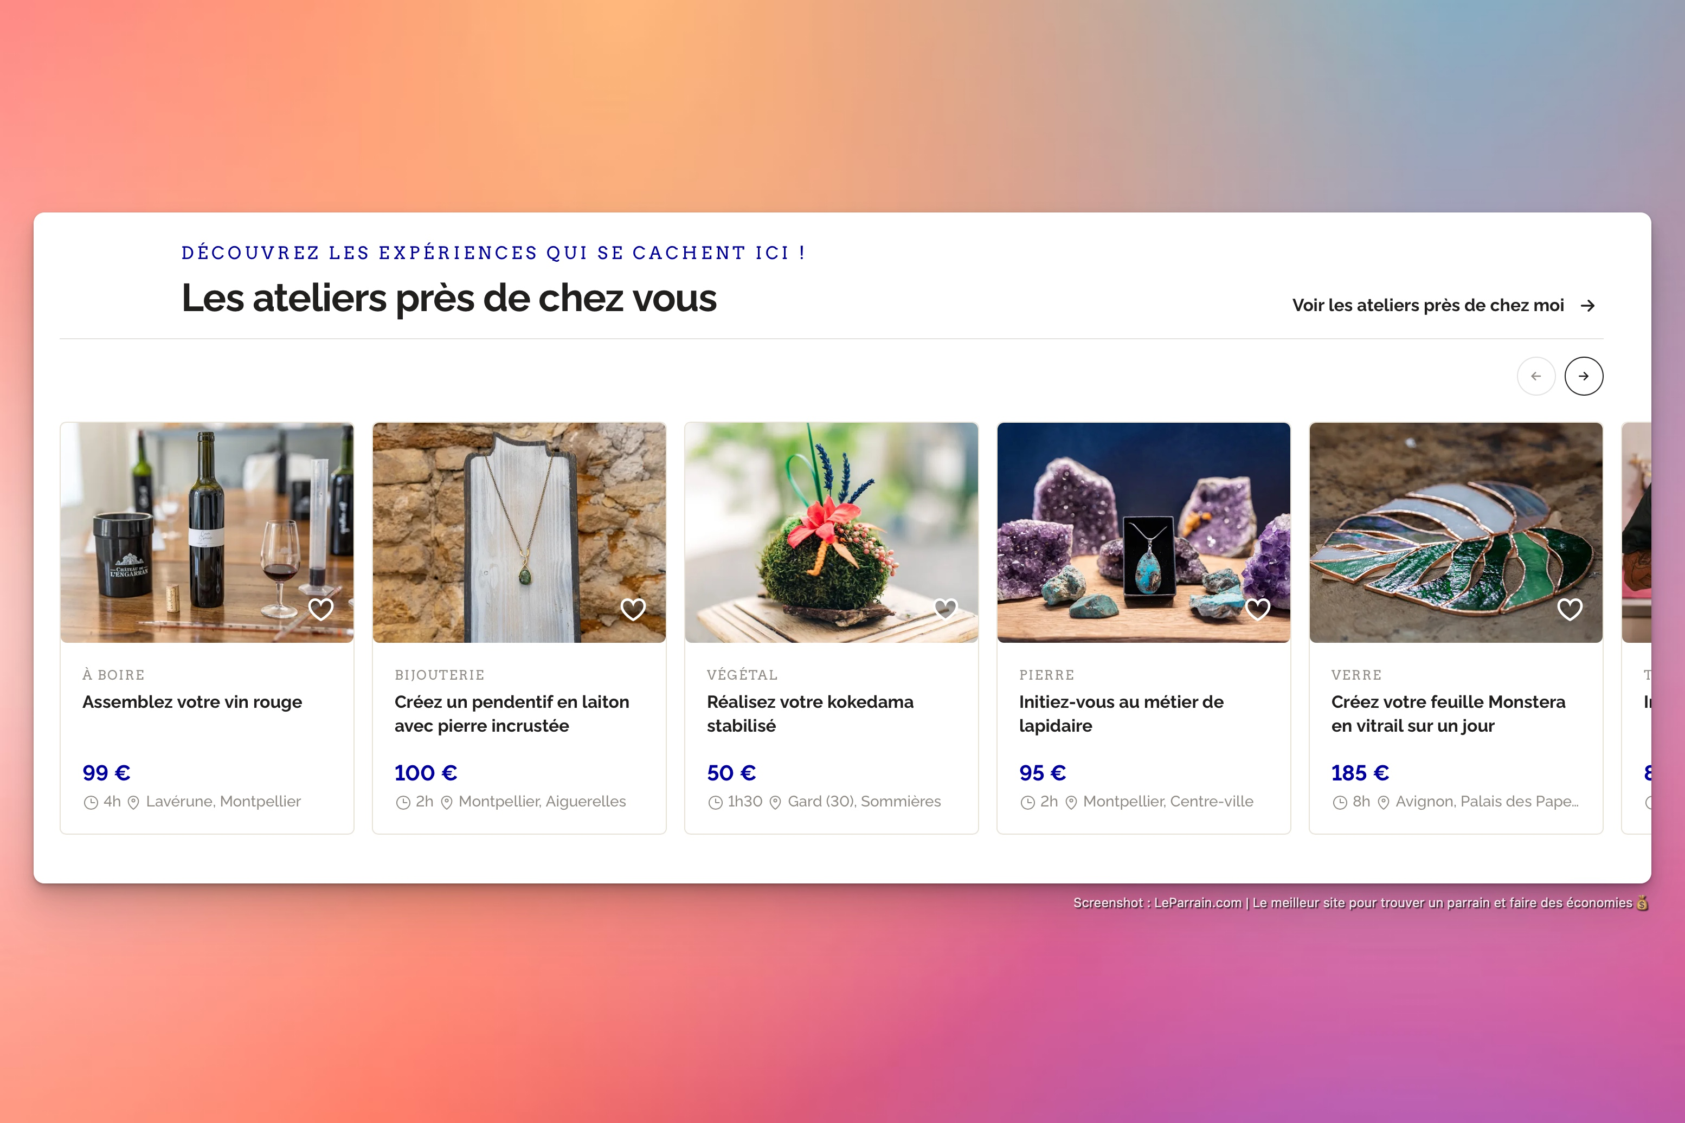Click the partially visible sixth workshop card

point(1636,628)
